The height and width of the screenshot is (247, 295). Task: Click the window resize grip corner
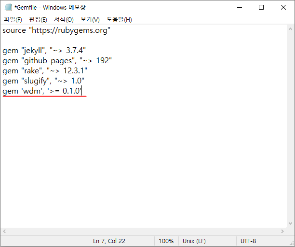click(292, 243)
